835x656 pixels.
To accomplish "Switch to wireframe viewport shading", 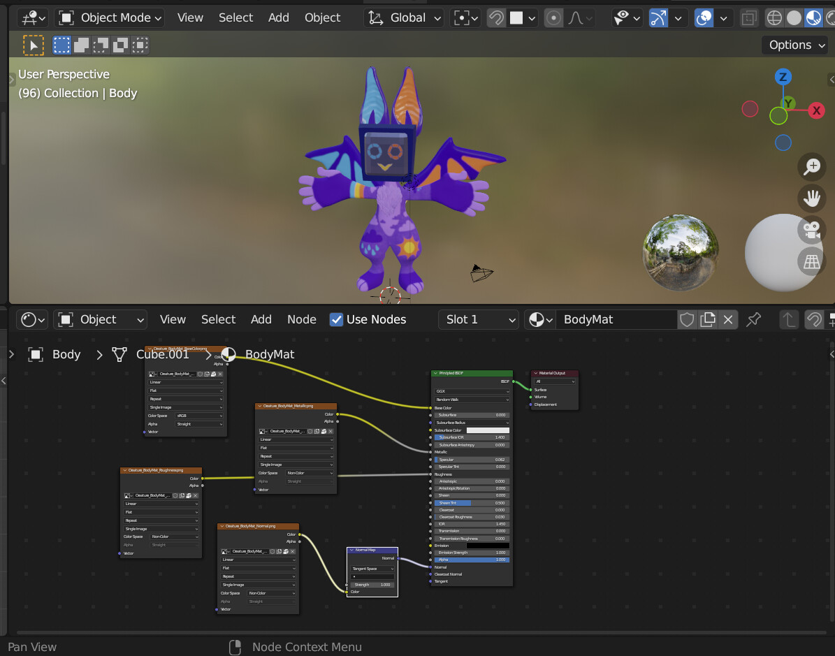I will (774, 18).
